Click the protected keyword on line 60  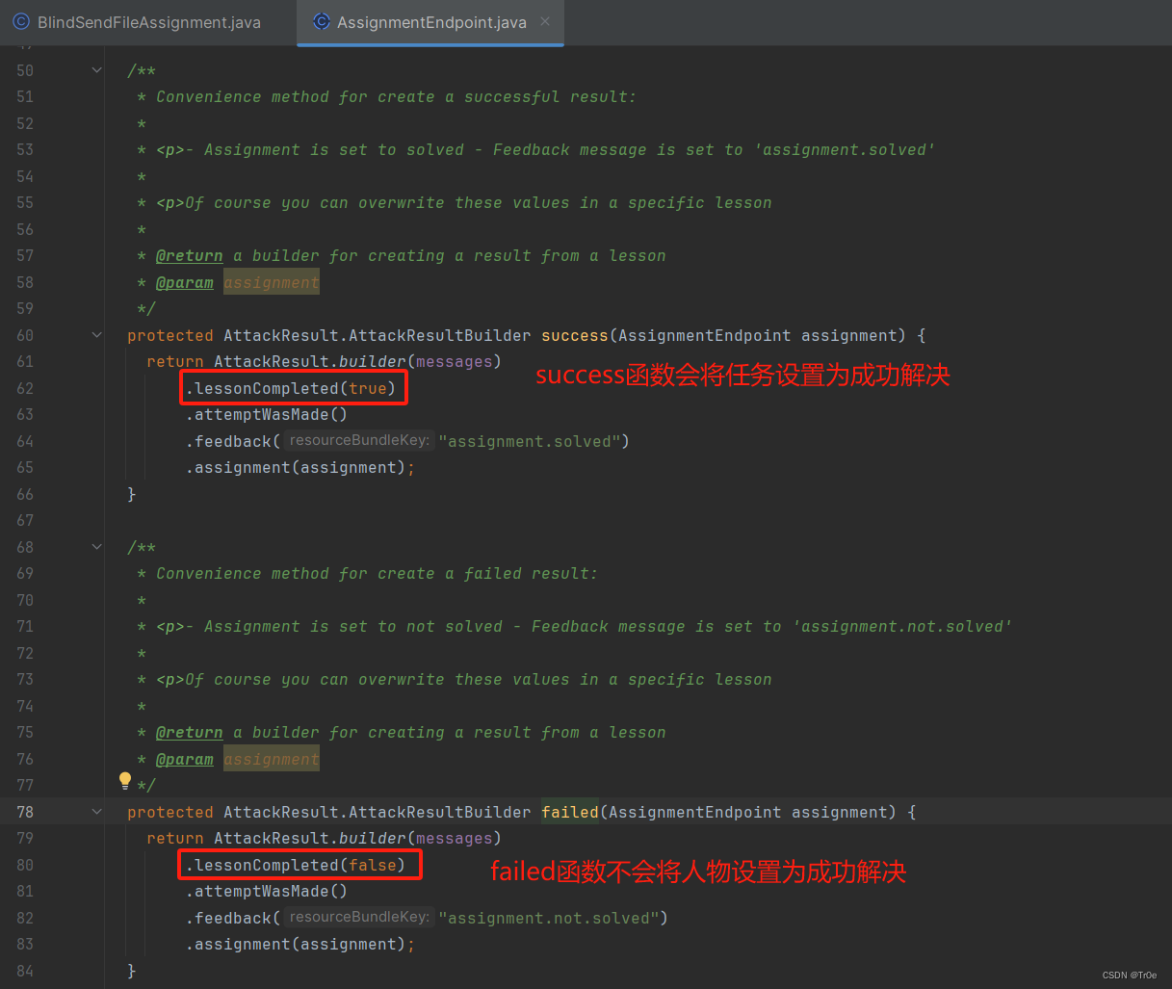tap(170, 335)
